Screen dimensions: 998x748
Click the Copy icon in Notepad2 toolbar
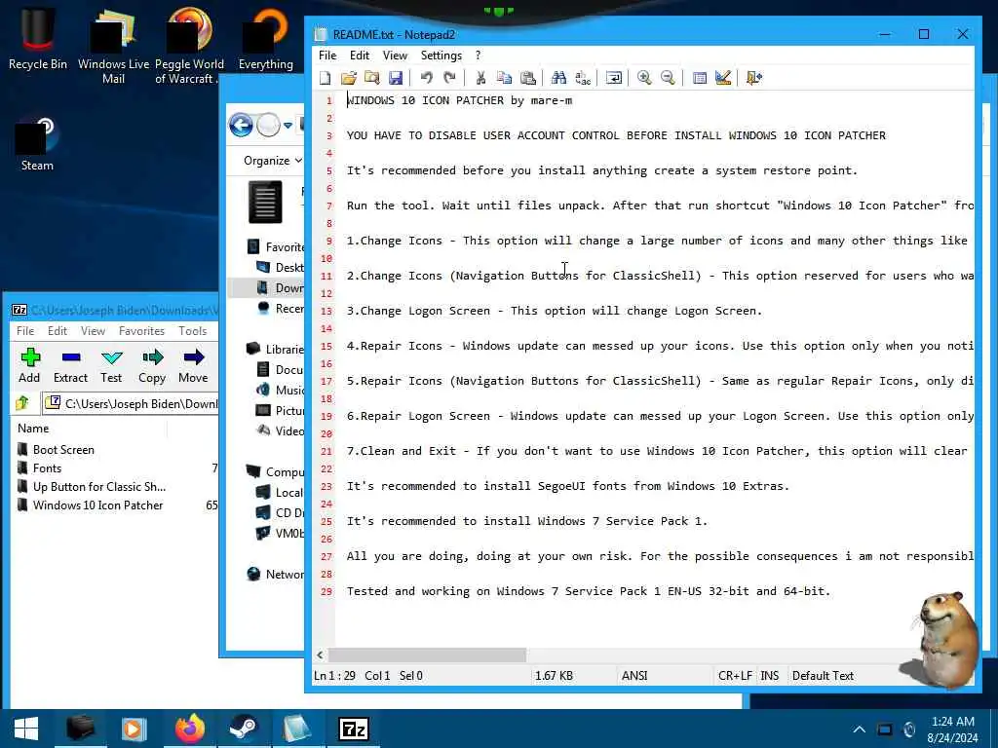[504, 78]
